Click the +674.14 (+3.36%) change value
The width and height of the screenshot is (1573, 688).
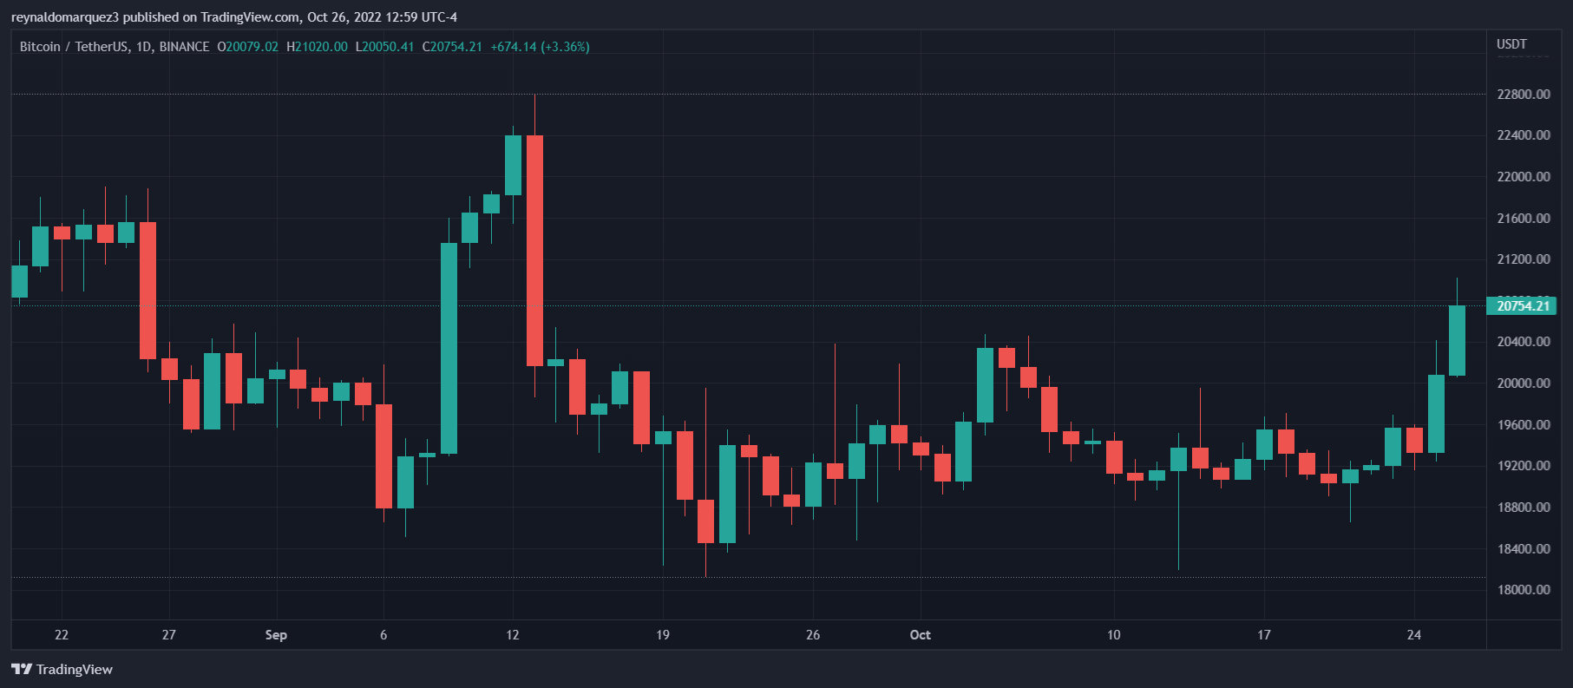540,47
